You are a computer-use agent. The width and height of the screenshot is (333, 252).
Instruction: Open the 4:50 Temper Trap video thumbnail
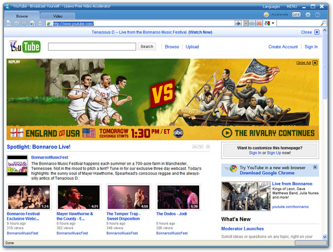(x=129, y=197)
